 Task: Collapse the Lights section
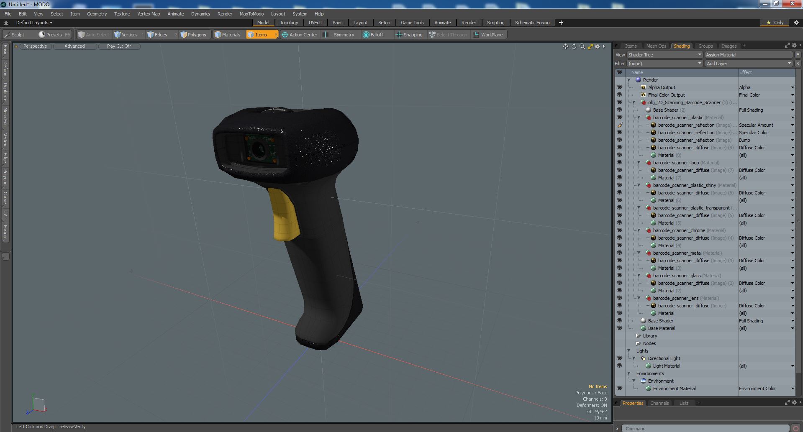pos(629,351)
